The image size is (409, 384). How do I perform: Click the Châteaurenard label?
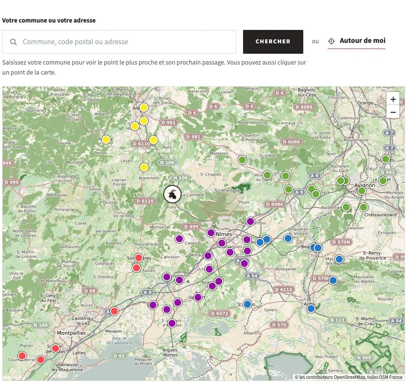pos(380,215)
